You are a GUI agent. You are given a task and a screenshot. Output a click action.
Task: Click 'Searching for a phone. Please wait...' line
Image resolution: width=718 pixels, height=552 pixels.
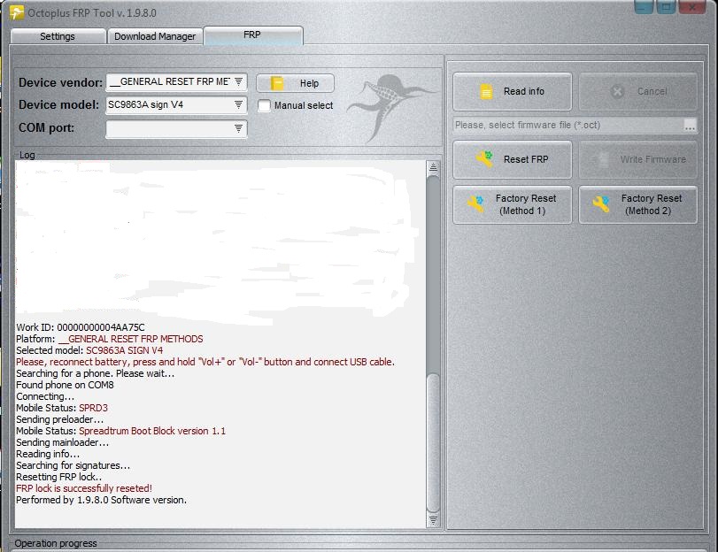pyautogui.click(x=96, y=373)
